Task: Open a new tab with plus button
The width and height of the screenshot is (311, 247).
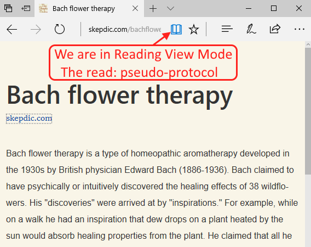Action: pyautogui.click(x=153, y=9)
